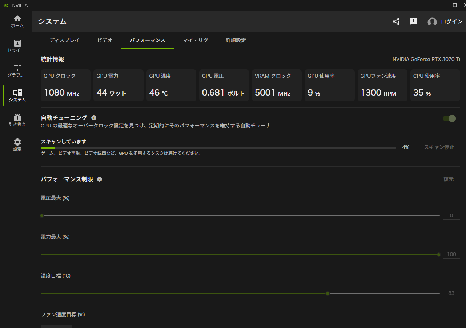Open the ホーム (Home) sidebar section
The height and width of the screenshot is (328, 466).
[x=17, y=21]
